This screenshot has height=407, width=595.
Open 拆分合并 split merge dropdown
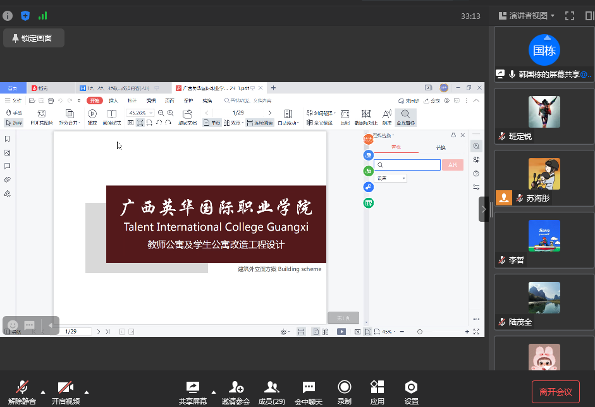pos(70,118)
